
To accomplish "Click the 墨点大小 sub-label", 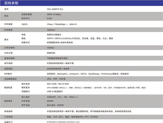I will coord(26,18).
